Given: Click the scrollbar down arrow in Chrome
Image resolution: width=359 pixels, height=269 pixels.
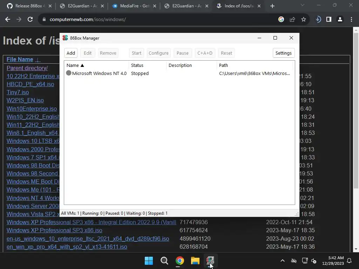Looking at the screenshot, I should click(x=356, y=249).
